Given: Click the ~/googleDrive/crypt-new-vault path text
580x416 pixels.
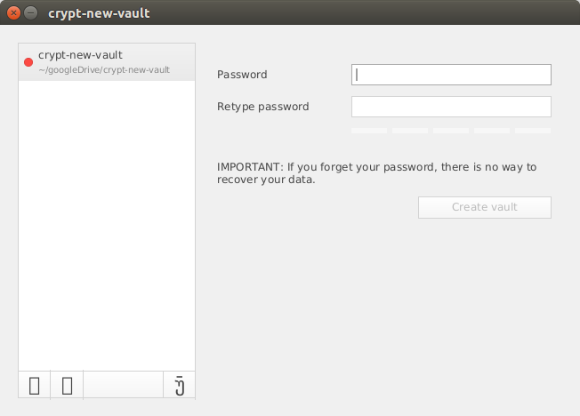Looking at the screenshot, I should pyautogui.click(x=104, y=70).
